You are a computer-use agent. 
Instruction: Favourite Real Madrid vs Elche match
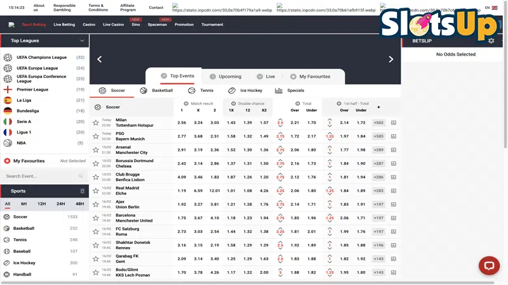tap(96, 191)
